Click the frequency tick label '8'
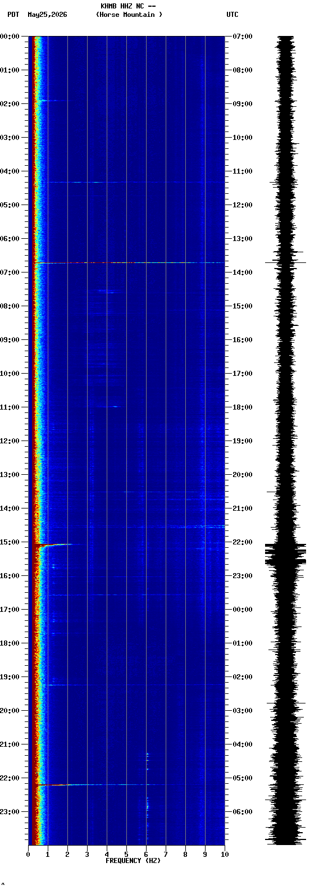Viewport: 310px width, 890px height. click(185, 855)
